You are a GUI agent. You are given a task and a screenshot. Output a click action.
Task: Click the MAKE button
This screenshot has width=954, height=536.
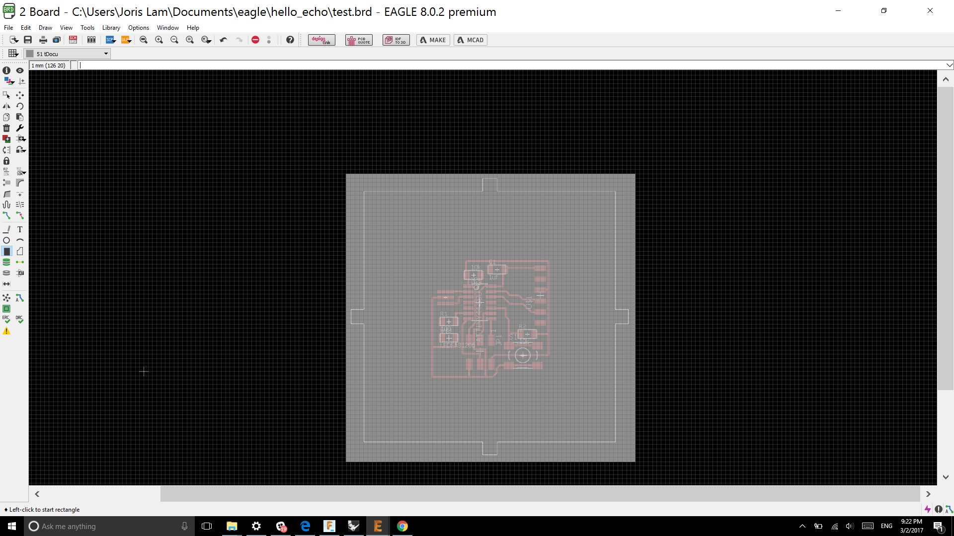click(433, 40)
